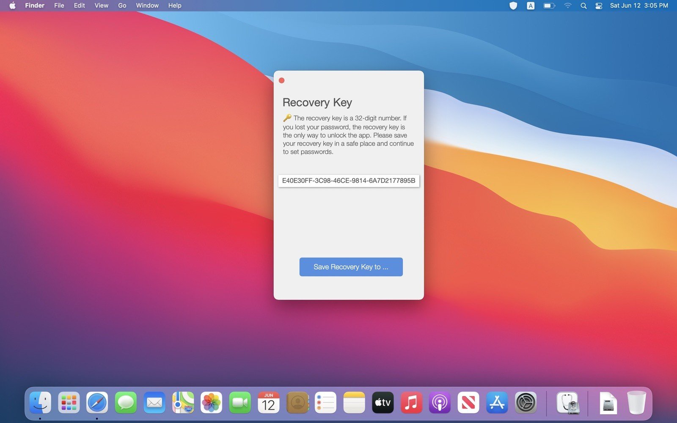Open the Go menu

tap(122, 5)
